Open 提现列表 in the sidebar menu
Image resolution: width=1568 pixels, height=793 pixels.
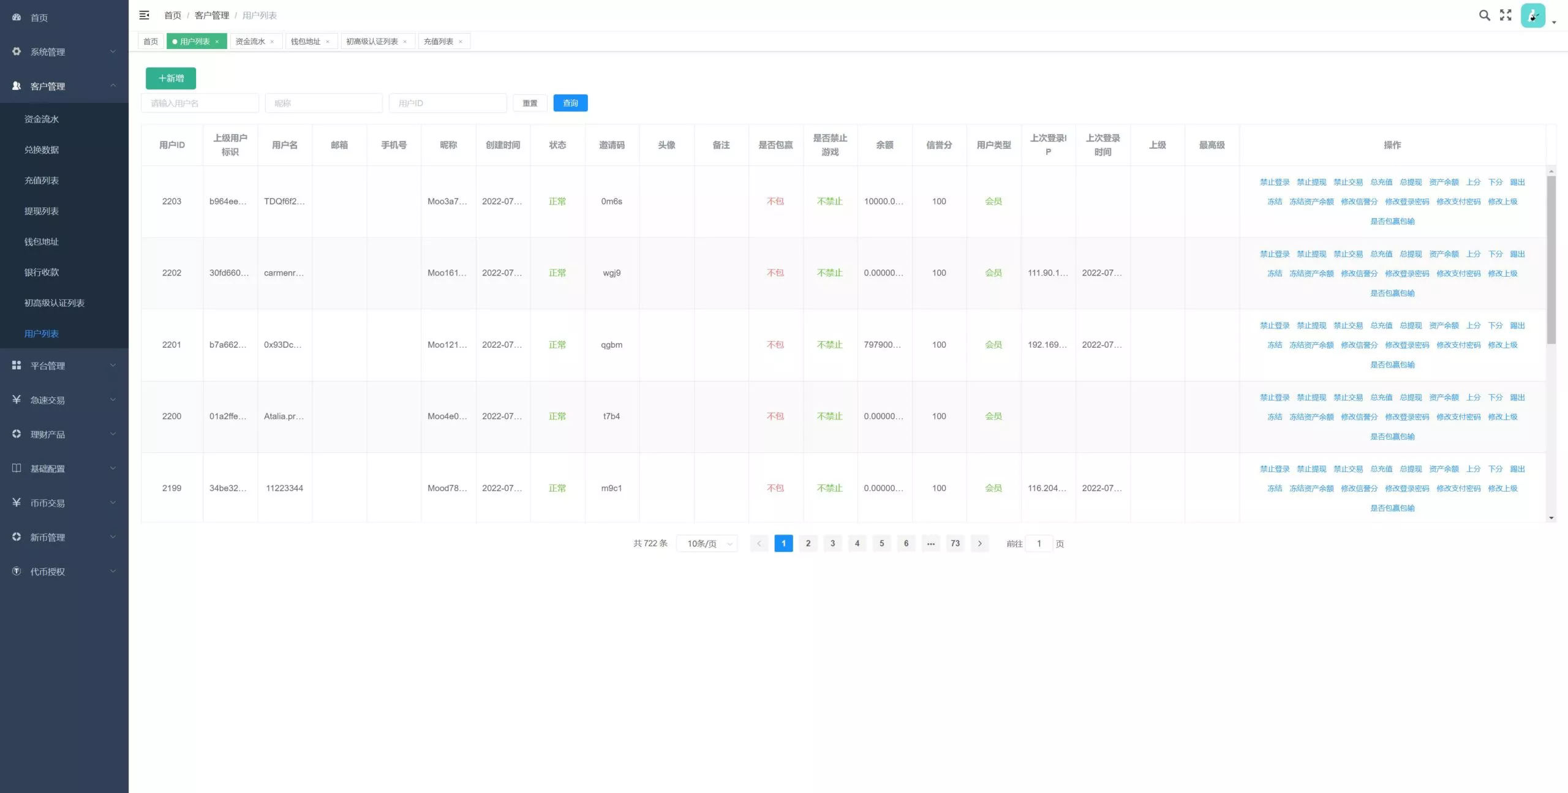[x=42, y=211]
